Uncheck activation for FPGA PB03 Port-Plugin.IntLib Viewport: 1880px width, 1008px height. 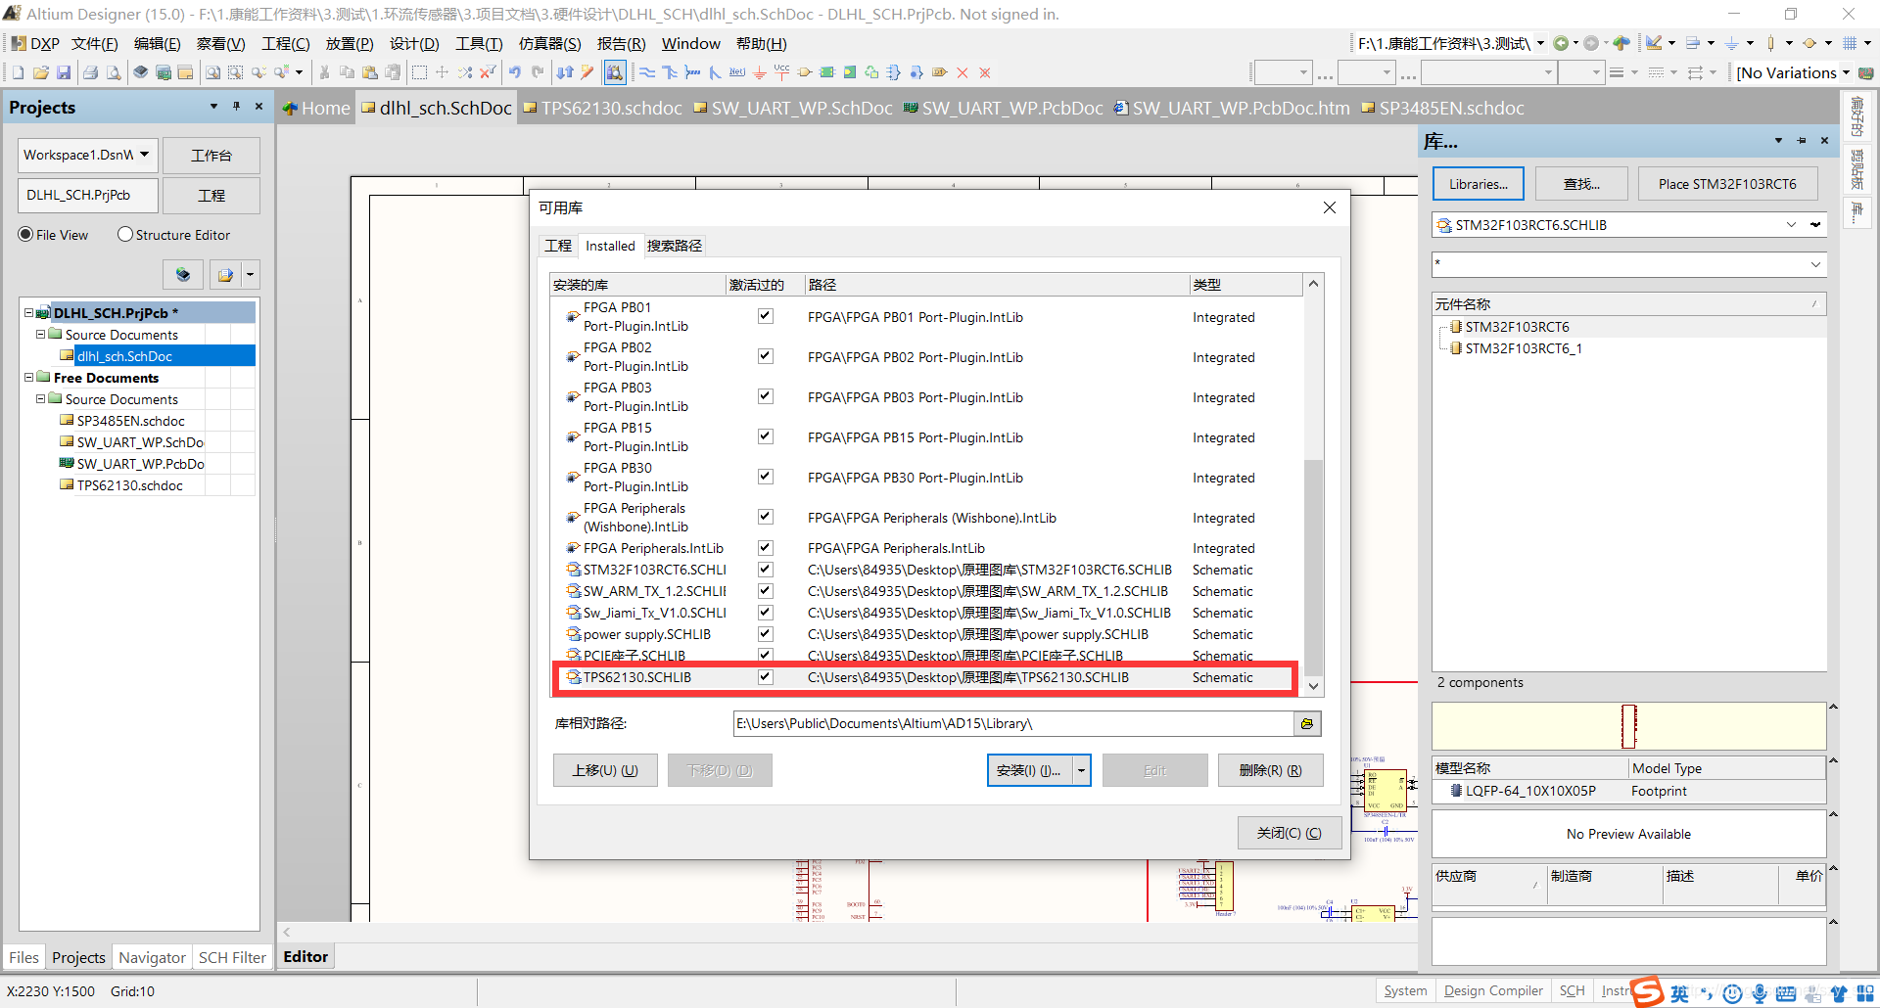[x=766, y=396]
